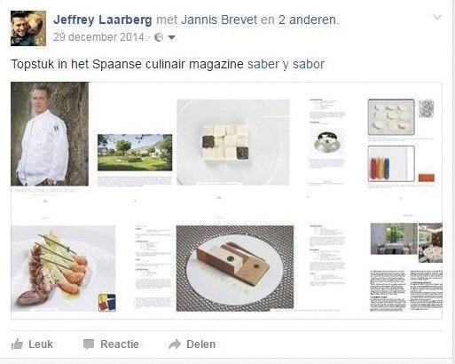Click the QR code in the magazine page
This screenshot has width=455, height=364.
(x=427, y=108)
